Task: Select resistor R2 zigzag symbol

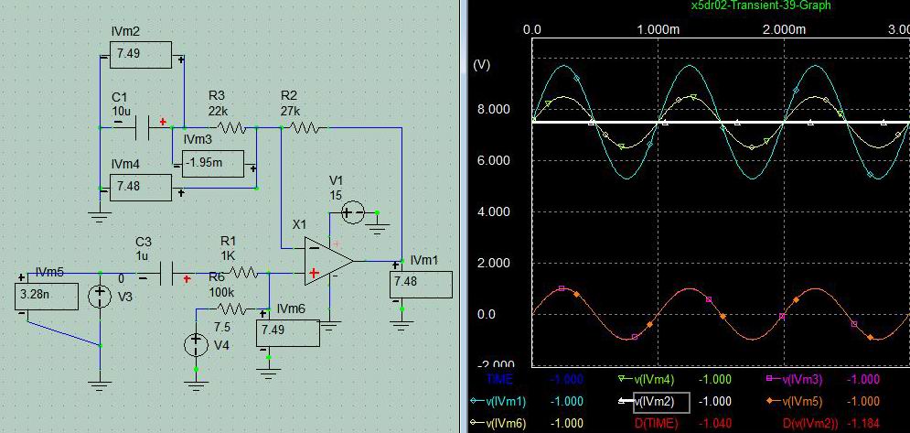Action: pos(305,127)
